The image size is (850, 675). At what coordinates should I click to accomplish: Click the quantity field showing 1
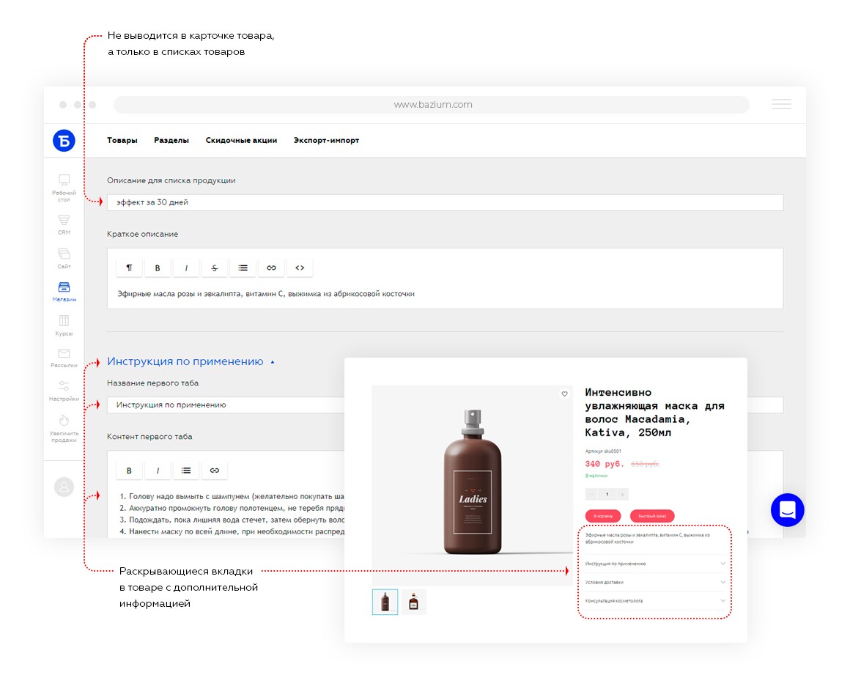click(x=607, y=494)
